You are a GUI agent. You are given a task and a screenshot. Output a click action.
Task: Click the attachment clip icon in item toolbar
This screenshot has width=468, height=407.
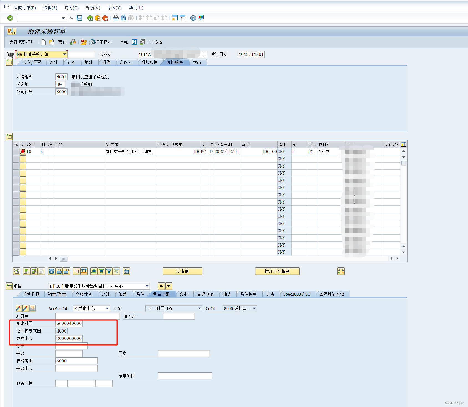(126, 271)
